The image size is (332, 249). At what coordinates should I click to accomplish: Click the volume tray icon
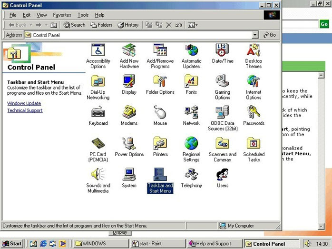(308, 244)
